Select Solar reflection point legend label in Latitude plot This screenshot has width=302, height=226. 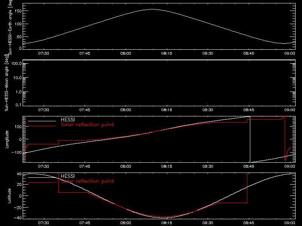coord(87,181)
